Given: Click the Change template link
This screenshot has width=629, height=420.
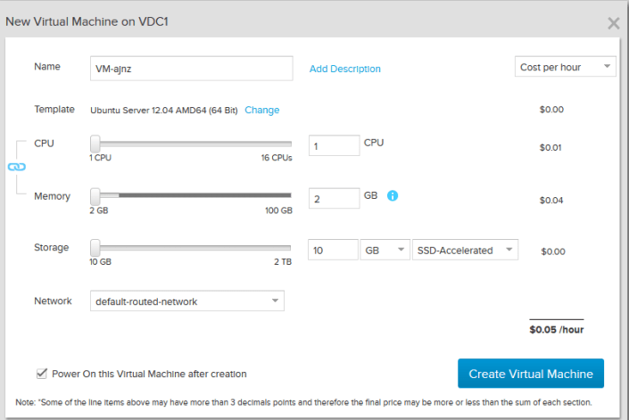Looking at the screenshot, I should coord(261,111).
